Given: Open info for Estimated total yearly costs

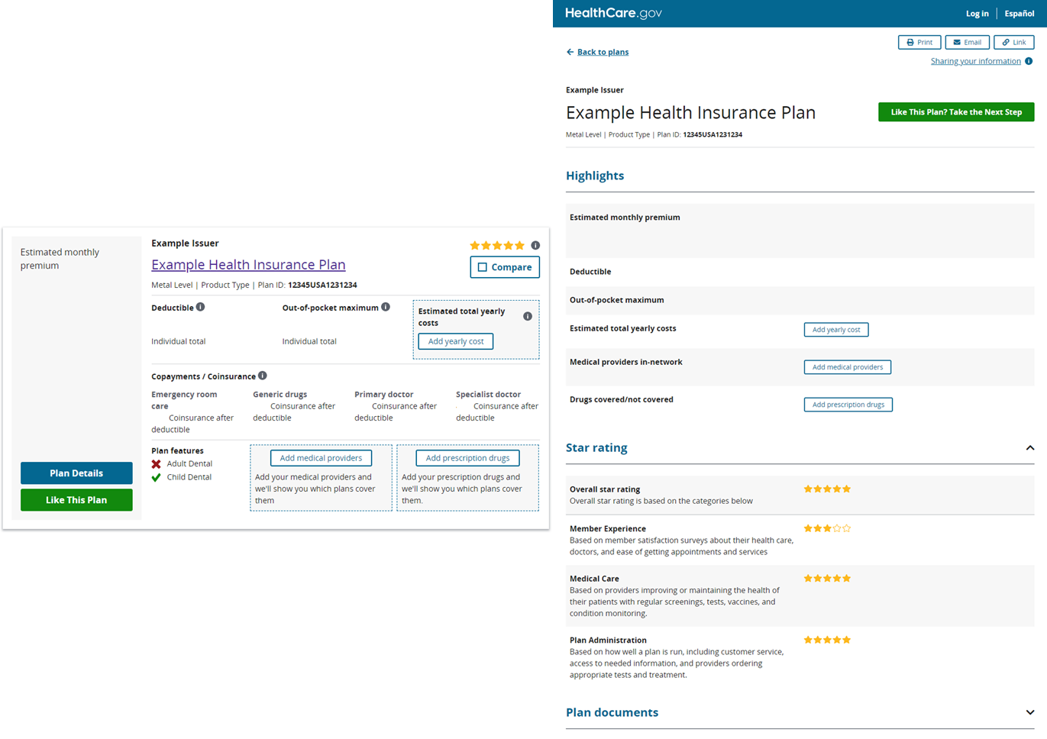Looking at the screenshot, I should (x=528, y=316).
